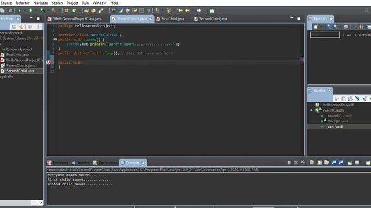
Task: Click the Toggle Mark Occurrences icon
Action: pos(121,10)
